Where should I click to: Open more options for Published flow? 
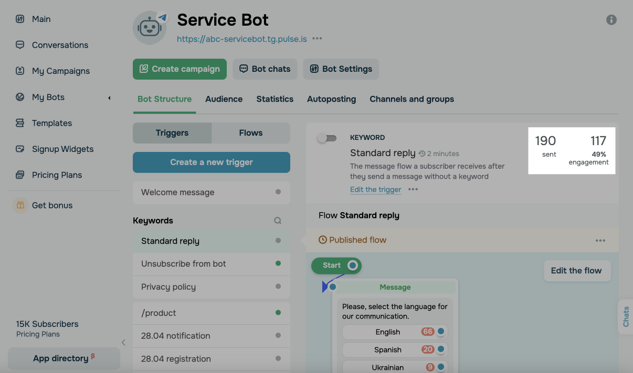pyautogui.click(x=600, y=240)
